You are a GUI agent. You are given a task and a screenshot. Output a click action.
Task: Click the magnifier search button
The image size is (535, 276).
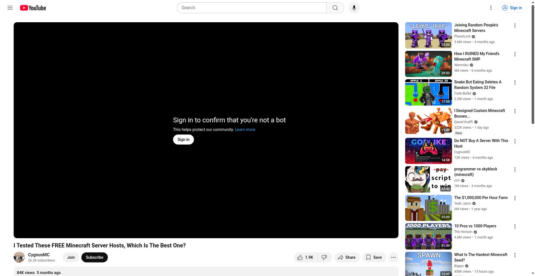[x=335, y=8]
